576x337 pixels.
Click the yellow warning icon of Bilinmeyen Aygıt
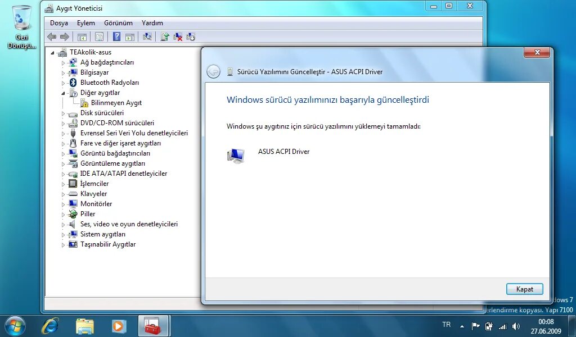[84, 103]
